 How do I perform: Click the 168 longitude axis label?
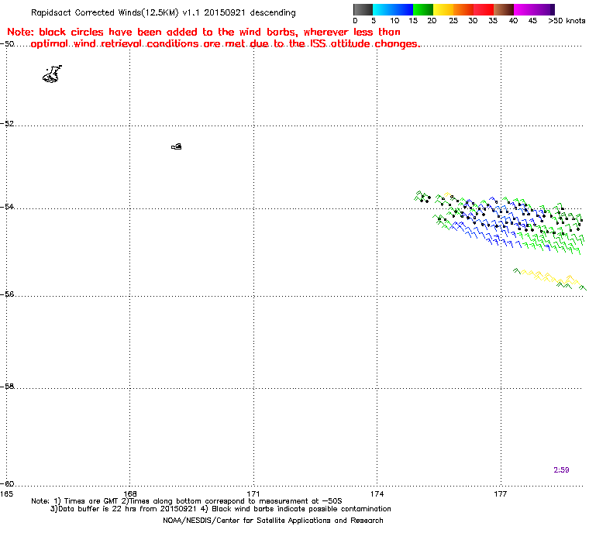[x=130, y=493]
